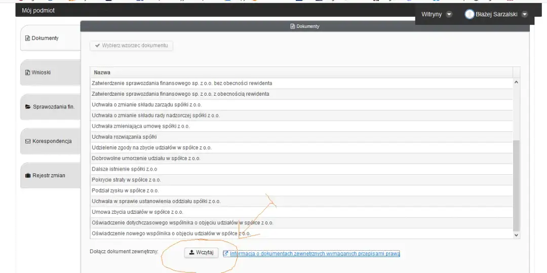The image size is (547, 273).
Task: Expand the Witryny dropdown arrow
Action: (449, 15)
